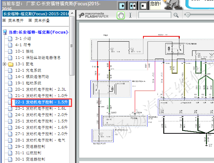This screenshot has height=163, width=214.
Task: Open 28-1 发动机电子控制 - 电气
Action: [40, 140]
